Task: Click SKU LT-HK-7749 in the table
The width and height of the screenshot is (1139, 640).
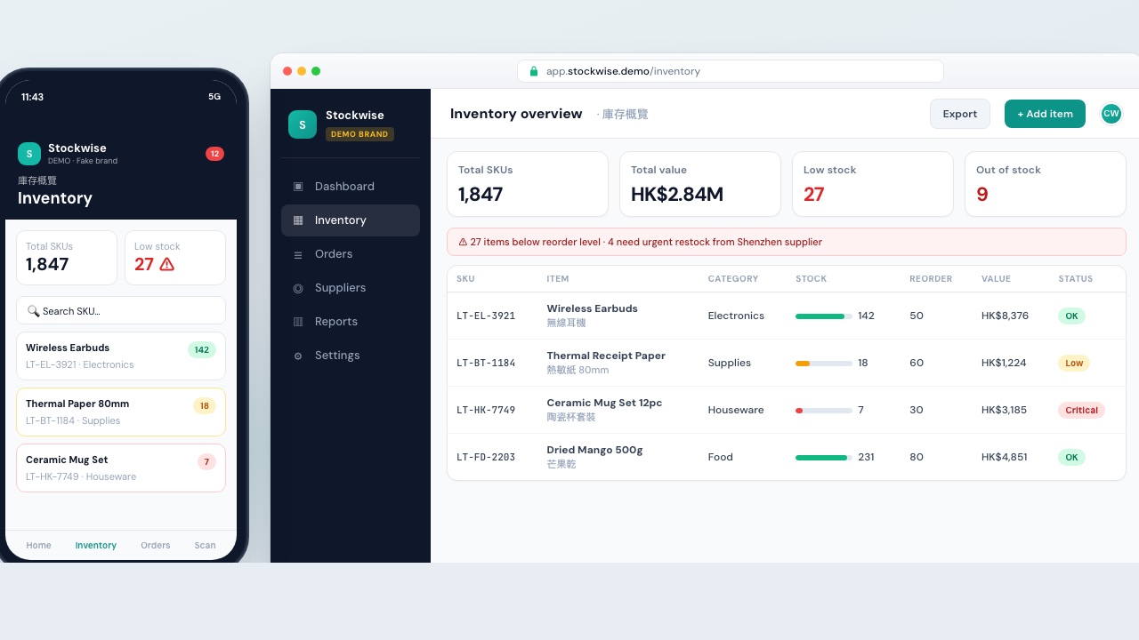Action: (x=486, y=410)
